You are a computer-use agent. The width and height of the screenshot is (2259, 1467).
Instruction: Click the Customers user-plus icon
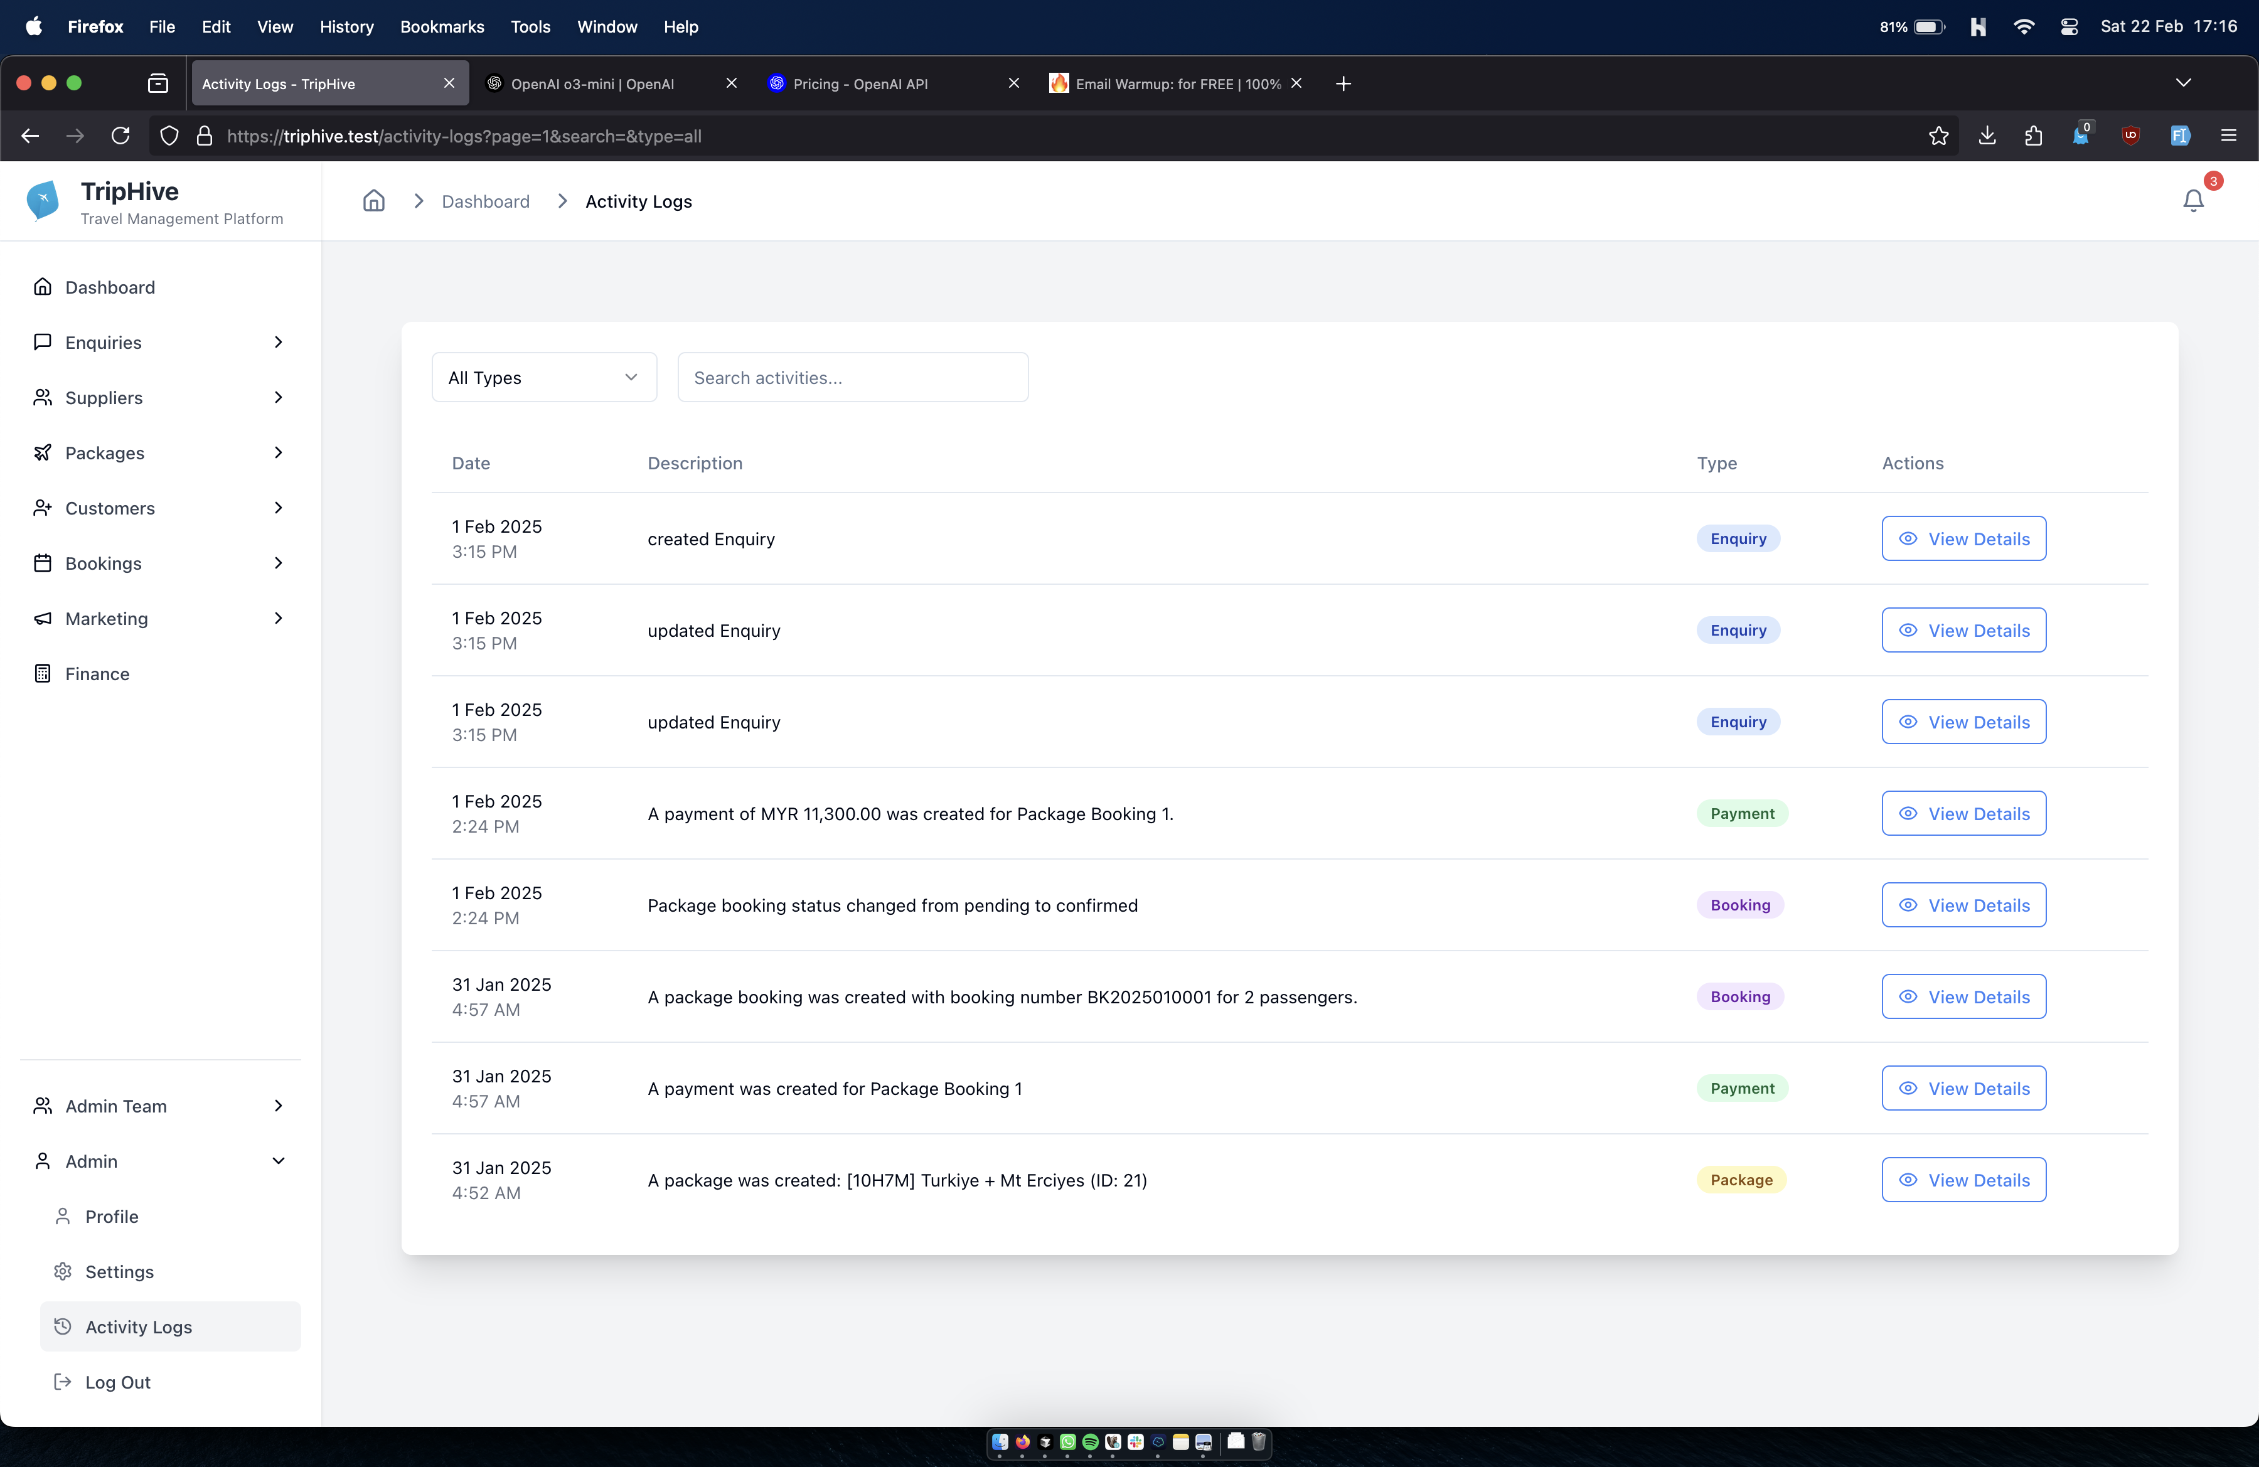43,508
